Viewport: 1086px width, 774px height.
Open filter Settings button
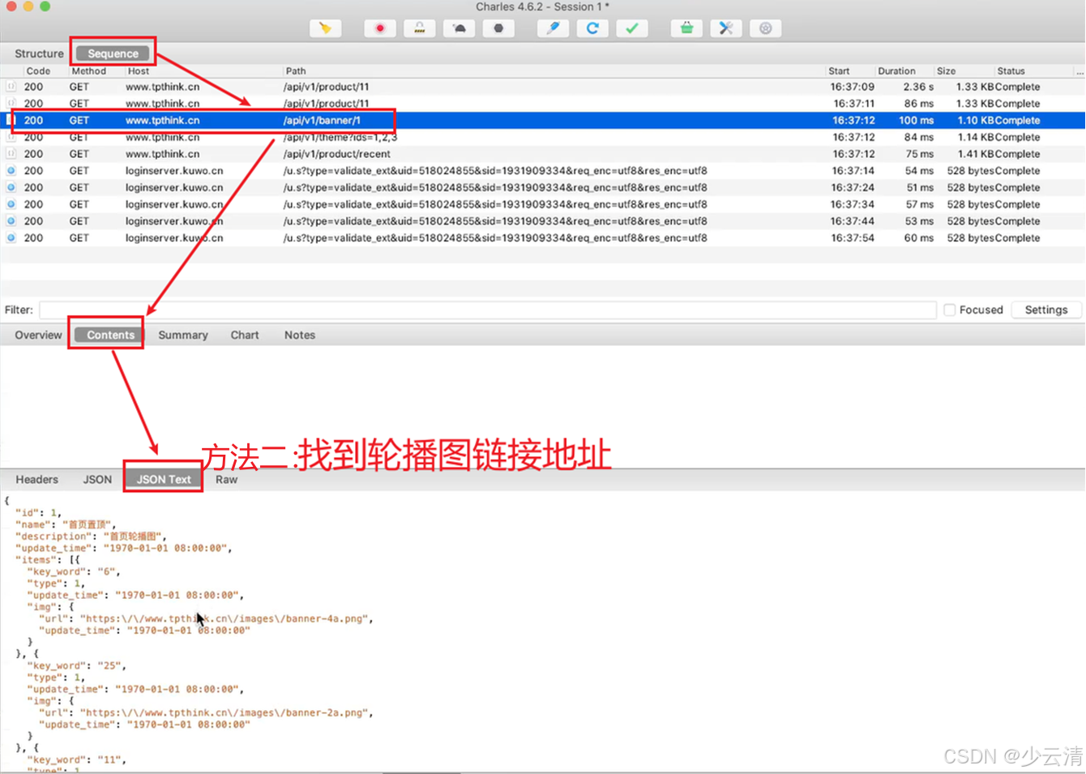[1046, 310]
